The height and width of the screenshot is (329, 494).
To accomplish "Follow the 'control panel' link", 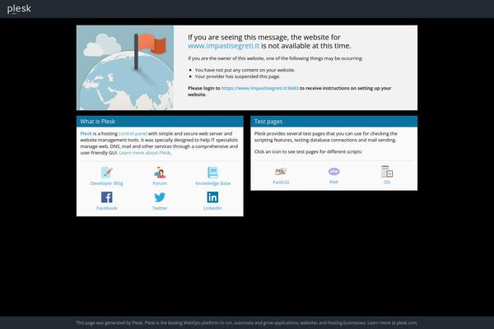I will tap(133, 133).
